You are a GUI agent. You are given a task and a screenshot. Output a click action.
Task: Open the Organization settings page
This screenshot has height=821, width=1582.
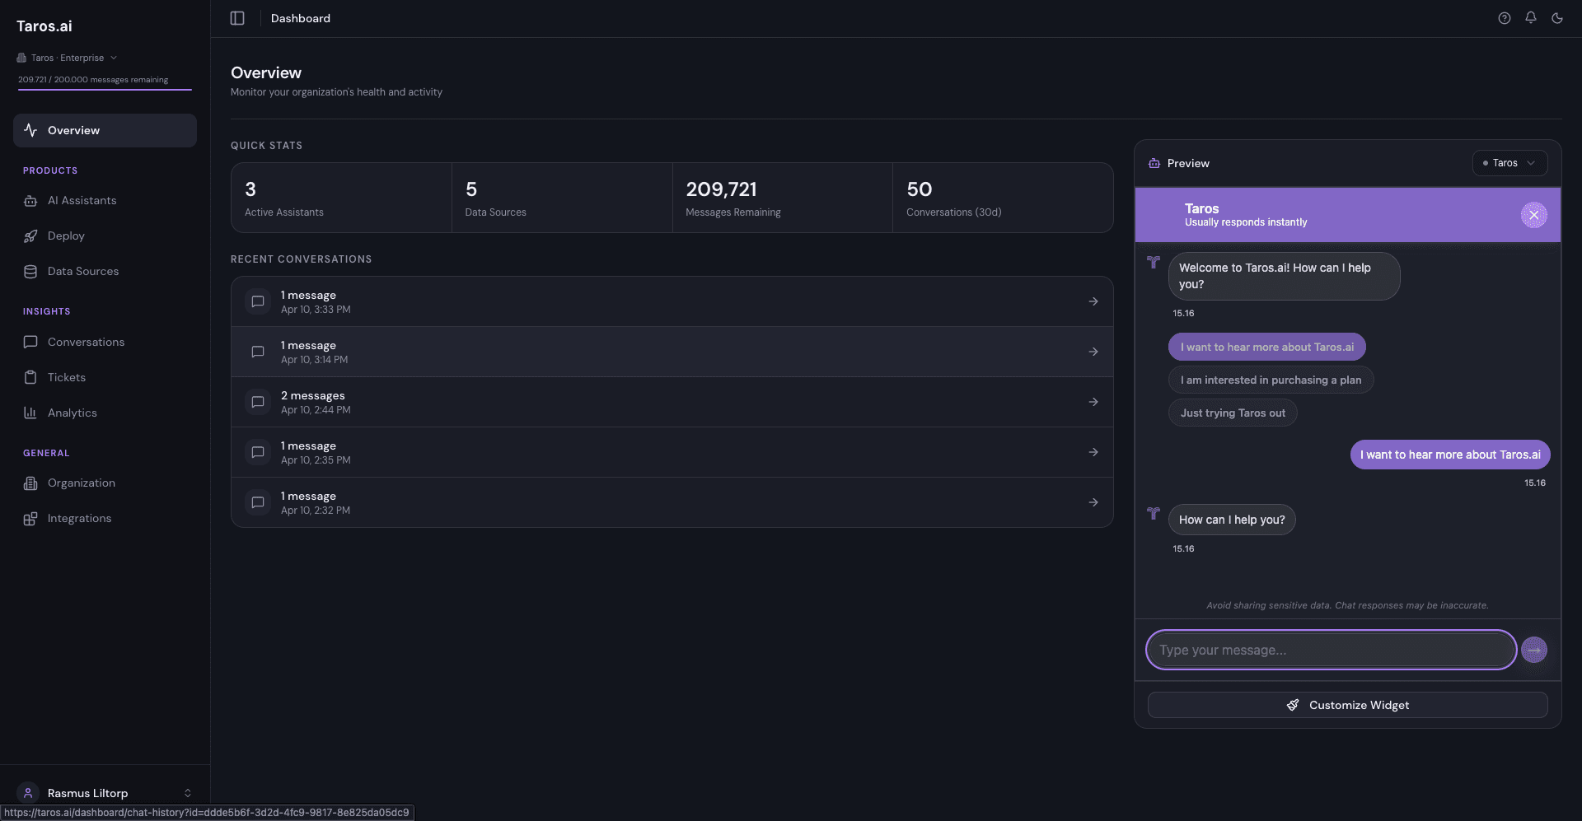pyautogui.click(x=105, y=483)
